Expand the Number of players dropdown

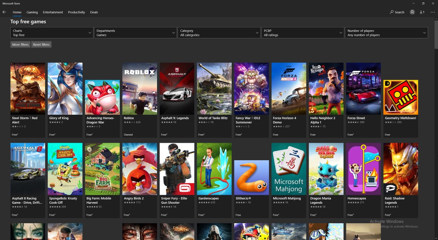click(x=386, y=33)
